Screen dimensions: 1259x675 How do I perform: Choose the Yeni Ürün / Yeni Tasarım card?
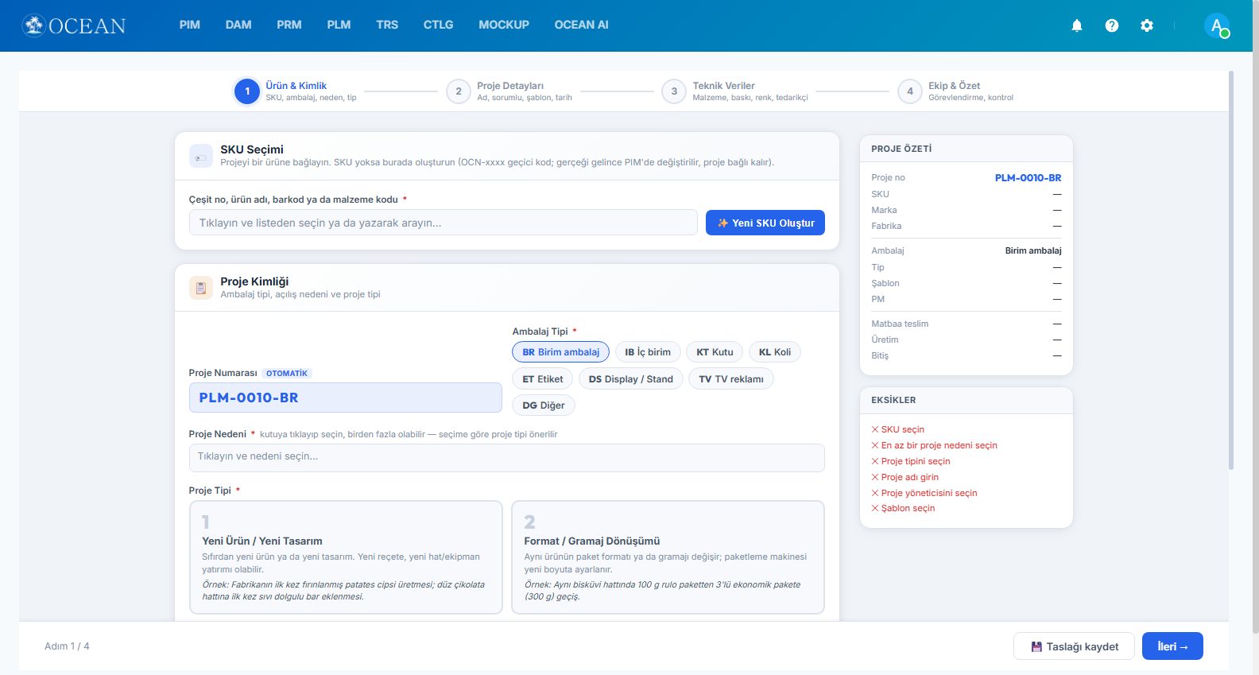tap(346, 557)
